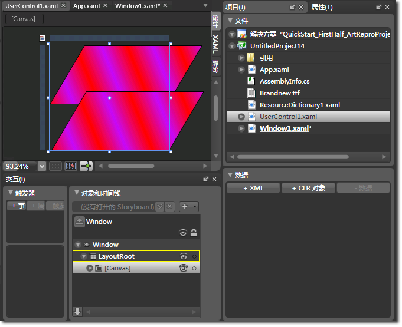Click the scope-up icon beside Window

80,222
